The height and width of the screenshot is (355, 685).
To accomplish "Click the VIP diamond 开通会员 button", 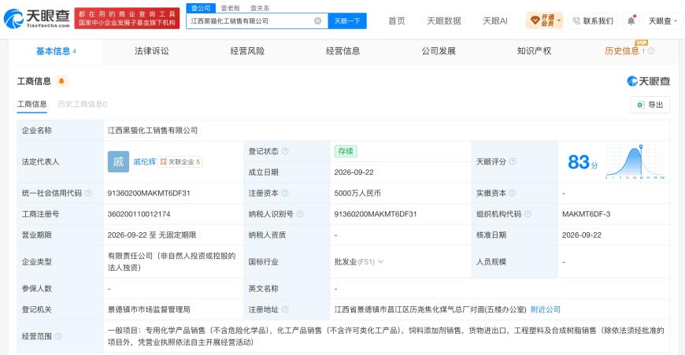I will 544,20.
